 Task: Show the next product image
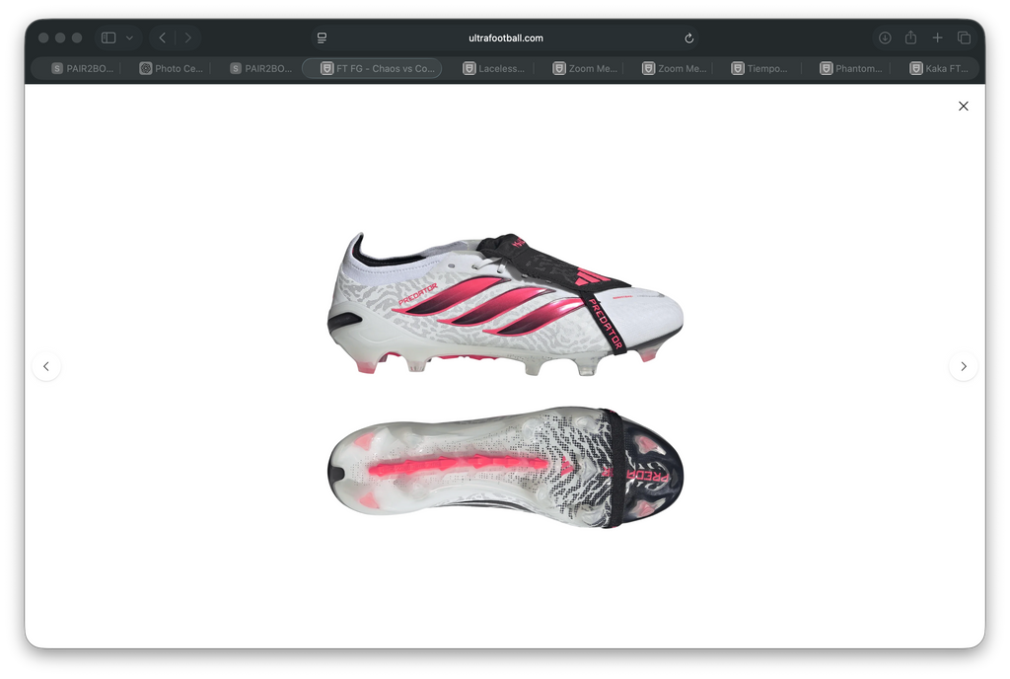[x=964, y=366]
